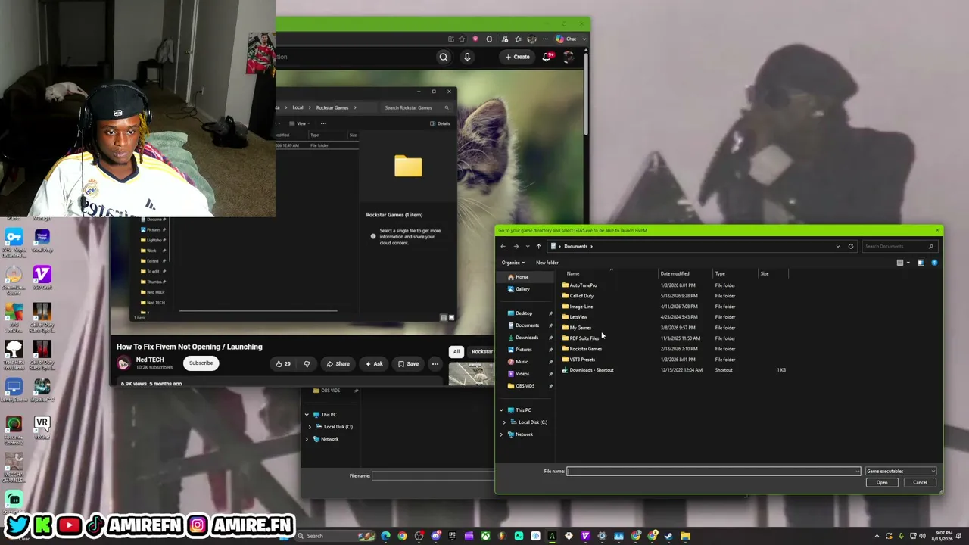The width and height of the screenshot is (969, 545).
Task: Open YouTube notifications bell
Action: tap(547, 57)
